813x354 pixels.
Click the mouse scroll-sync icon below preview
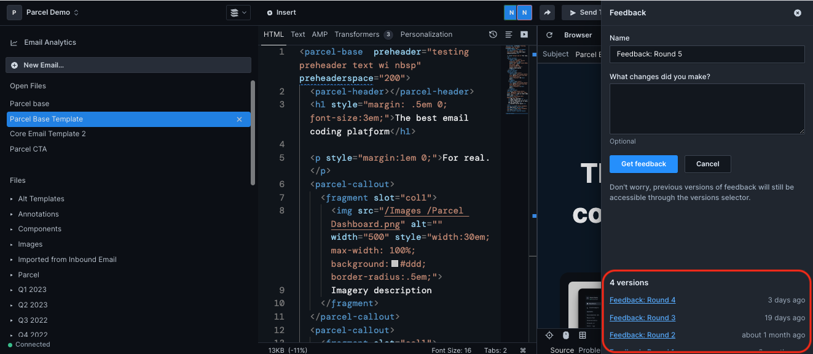(x=566, y=335)
